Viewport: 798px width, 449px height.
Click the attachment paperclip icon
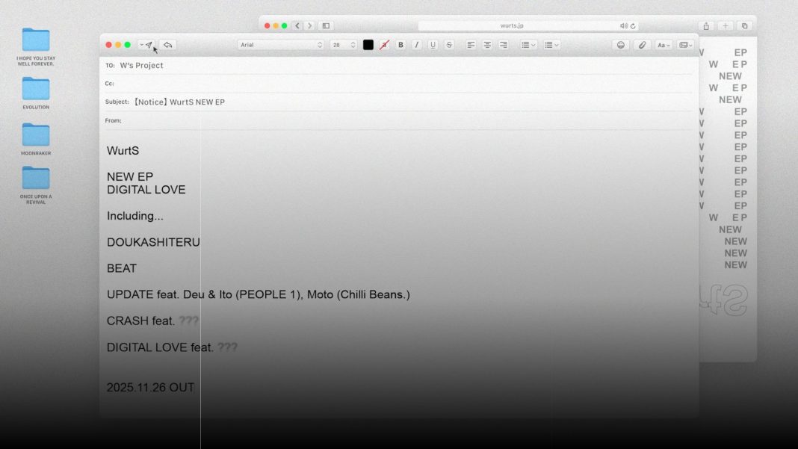tap(642, 45)
